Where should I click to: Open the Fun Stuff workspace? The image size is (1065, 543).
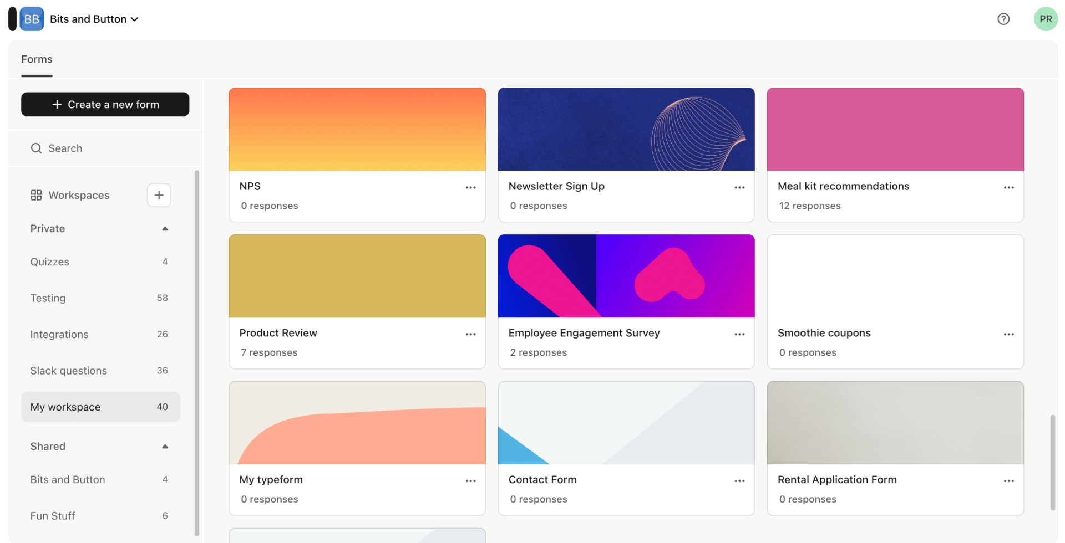click(53, 515)
